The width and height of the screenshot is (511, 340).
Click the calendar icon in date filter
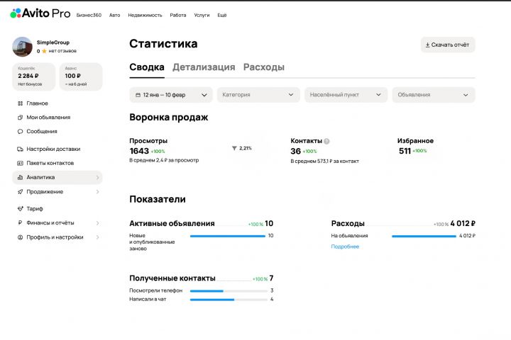[x=138, y=95]
